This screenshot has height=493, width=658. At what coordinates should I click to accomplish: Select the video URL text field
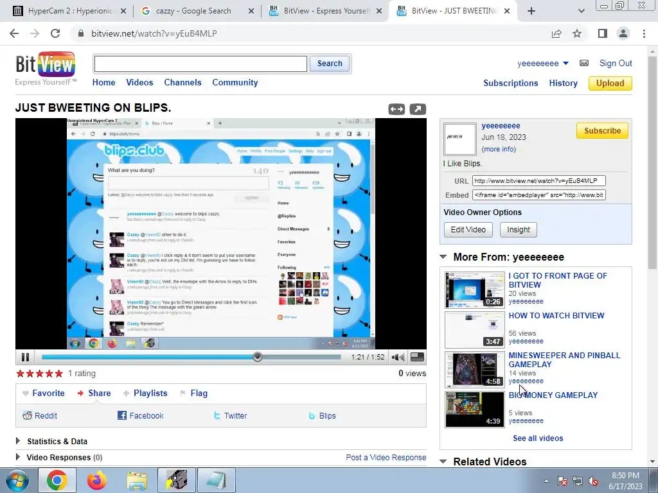(x=539, y=180)
